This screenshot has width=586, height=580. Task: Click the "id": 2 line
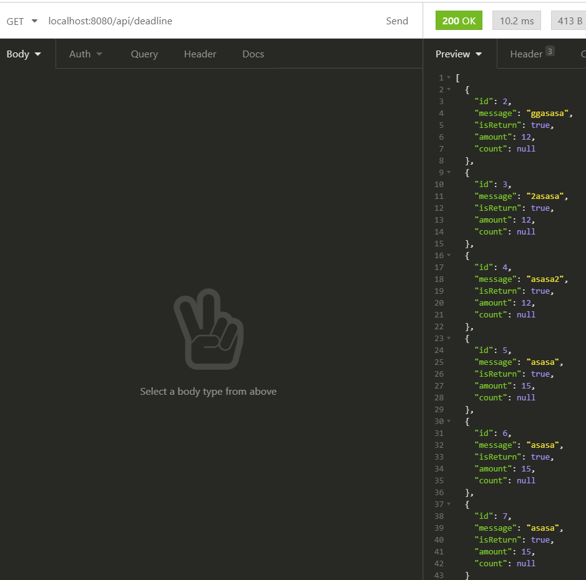coord(492,101)
